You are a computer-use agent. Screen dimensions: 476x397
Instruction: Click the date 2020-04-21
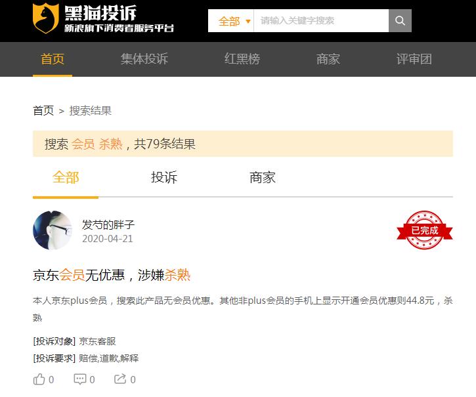pyautogui.click(x=108, y=239)
